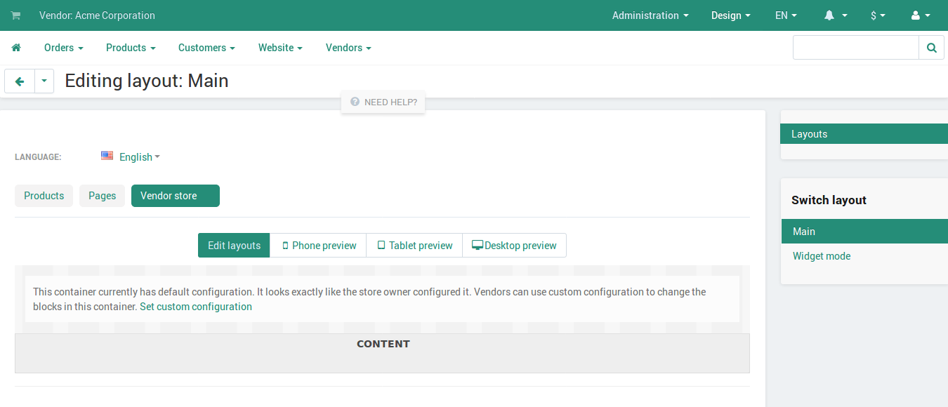
Task: Select Main under Switch layout
Action: tap(864, 232)
